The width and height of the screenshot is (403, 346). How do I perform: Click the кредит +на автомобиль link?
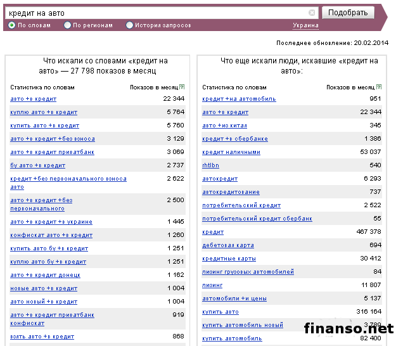(239, 99)
